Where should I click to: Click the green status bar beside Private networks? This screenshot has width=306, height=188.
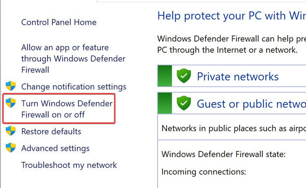coord(165,76)
